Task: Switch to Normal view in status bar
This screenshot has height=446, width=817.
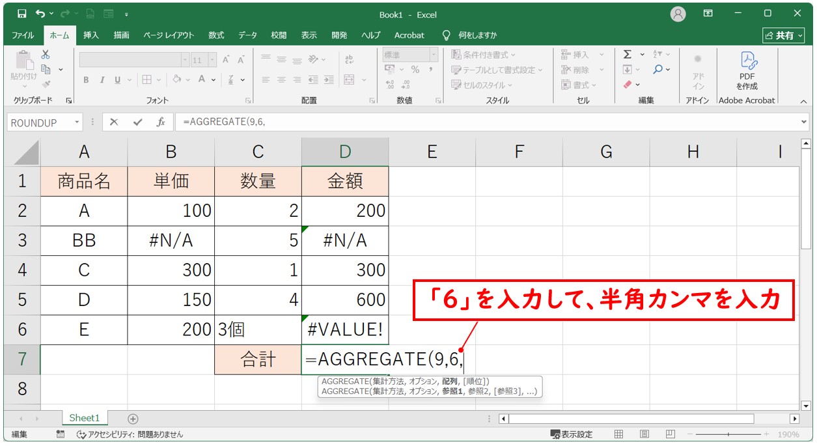Action: (618, 434)
